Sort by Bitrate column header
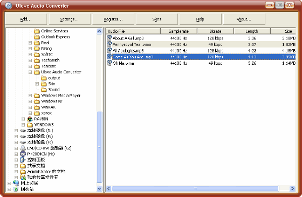 pos(215,31)
